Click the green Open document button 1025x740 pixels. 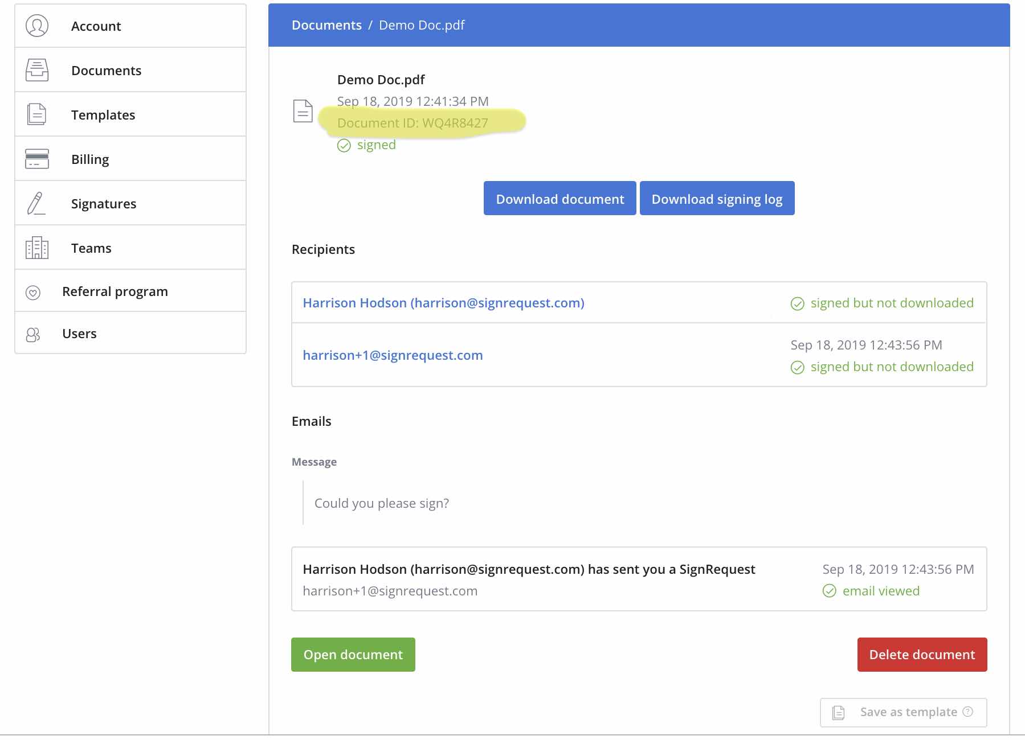pos(353,655)
